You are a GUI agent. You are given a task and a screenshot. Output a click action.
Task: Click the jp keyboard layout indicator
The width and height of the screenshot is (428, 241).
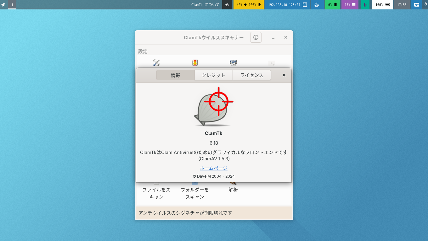365,5
